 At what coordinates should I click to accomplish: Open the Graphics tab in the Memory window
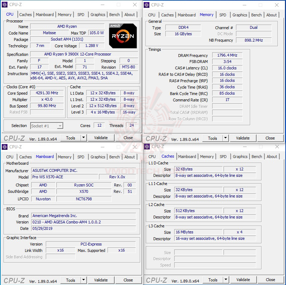click(240, 15)
